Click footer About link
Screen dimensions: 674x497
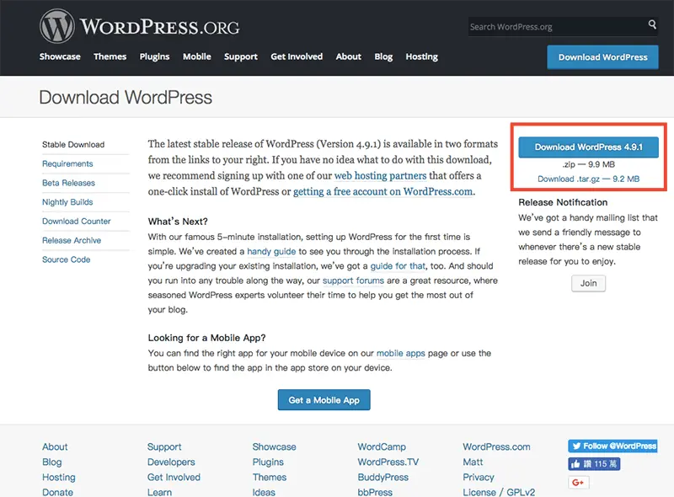tap(55, 446)
